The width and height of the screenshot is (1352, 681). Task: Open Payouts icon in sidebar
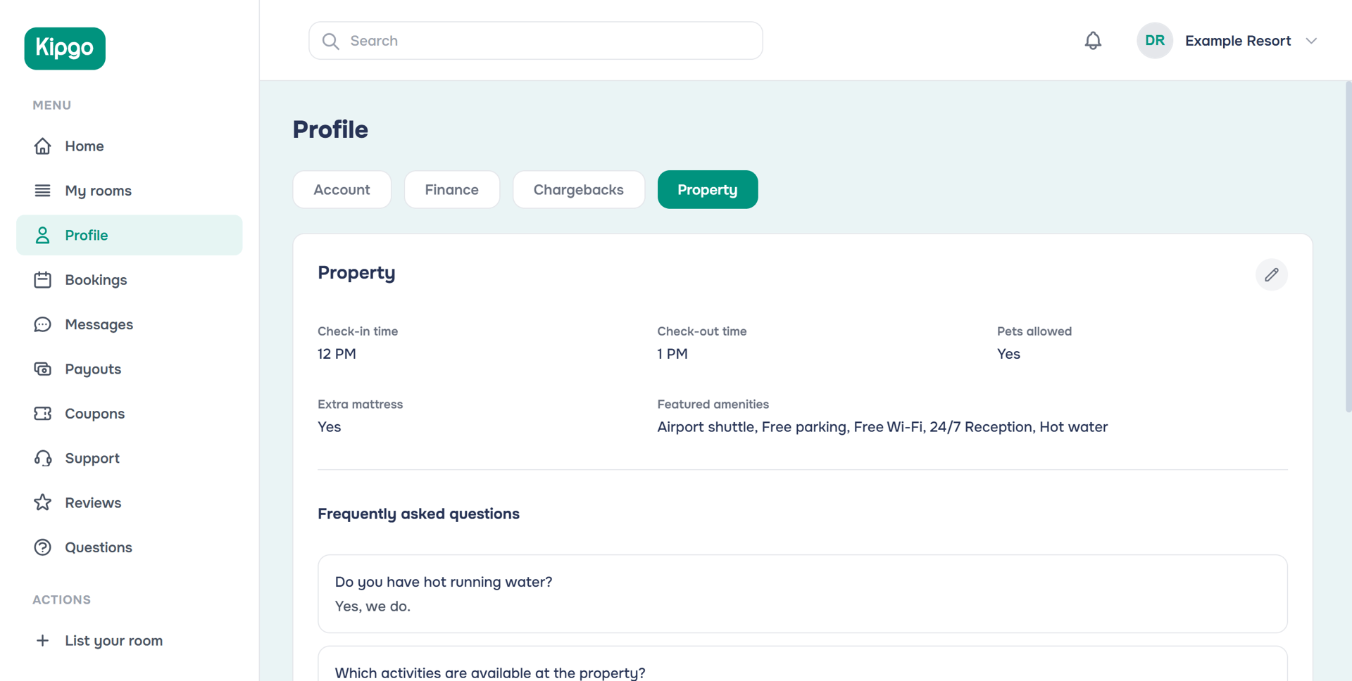pyautogui.click(x=43, y=369)
